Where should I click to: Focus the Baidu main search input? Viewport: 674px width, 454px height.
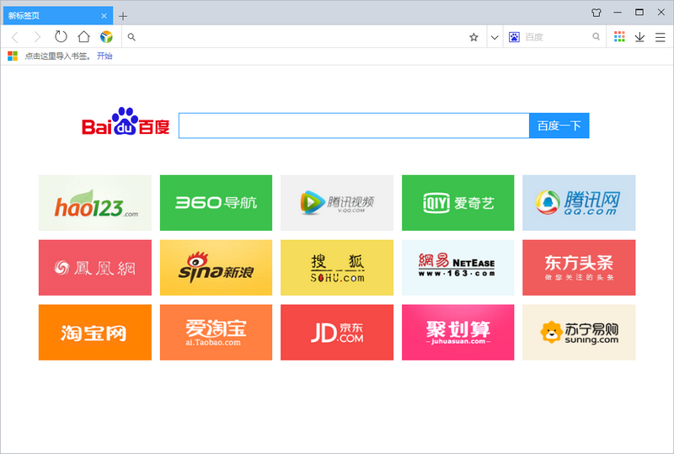354,126
